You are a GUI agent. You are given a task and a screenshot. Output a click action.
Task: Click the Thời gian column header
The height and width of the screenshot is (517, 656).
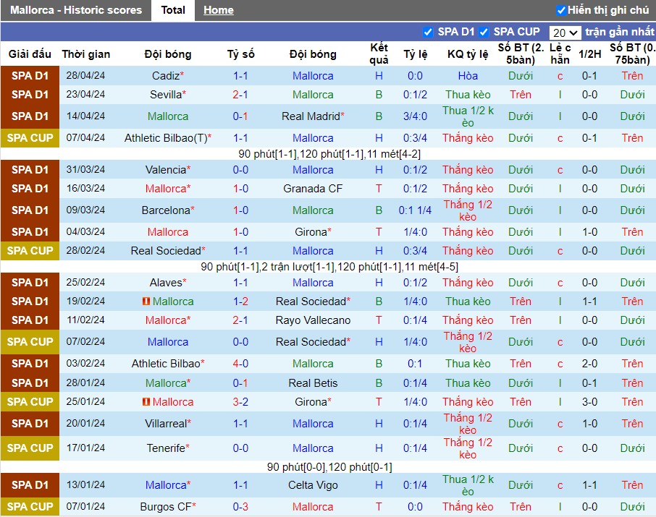click(85, 54)
